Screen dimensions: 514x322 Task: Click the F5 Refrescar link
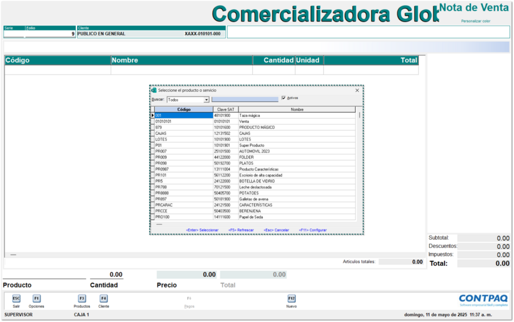pyautogui.click(x=241, y=230)
